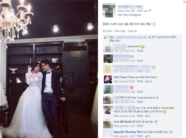The image size is (186, 138).
Task: Click the post author's pixelated profile picture
Action: [109, 11]
